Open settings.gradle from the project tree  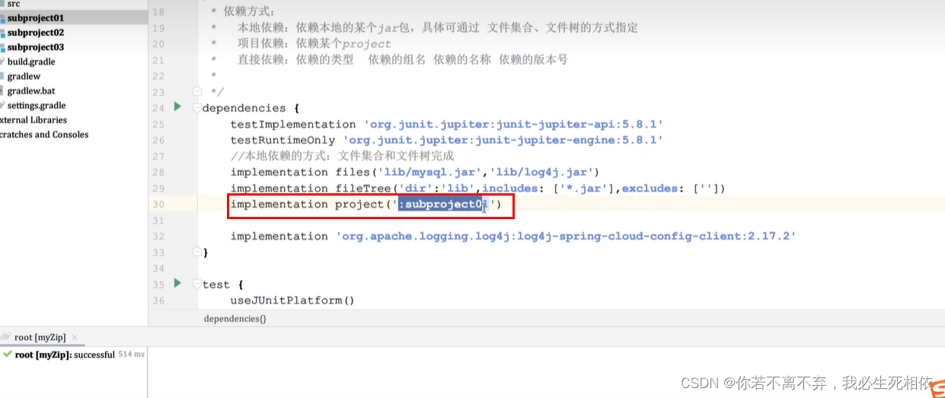coord(37,105)
